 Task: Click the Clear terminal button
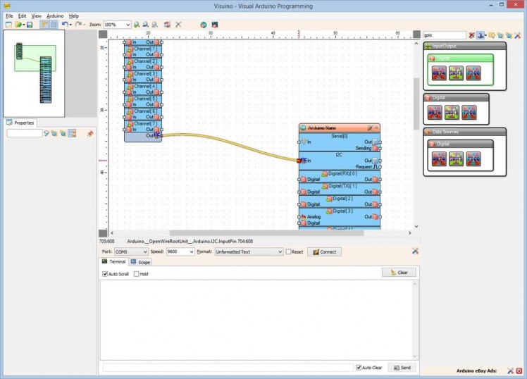pos(399,273)
